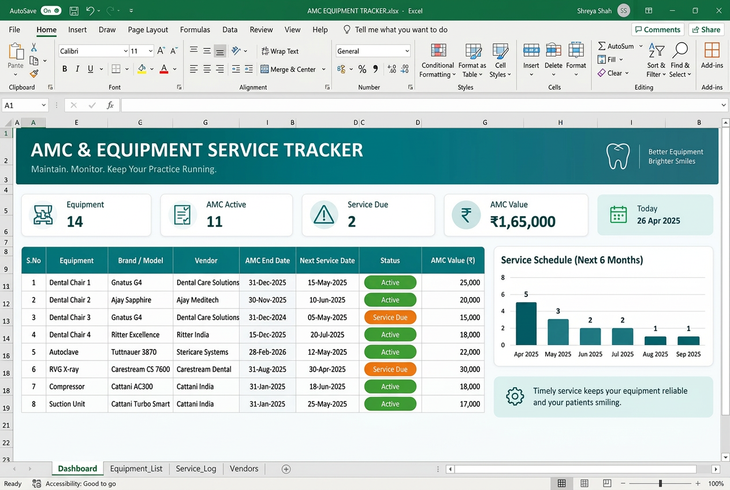Open the Insert ribbon tab
The image size is (730, 490).
[77, 29]
